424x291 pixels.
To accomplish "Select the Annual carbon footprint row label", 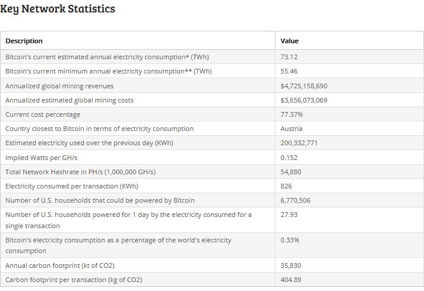I will [x=60, y=266].
